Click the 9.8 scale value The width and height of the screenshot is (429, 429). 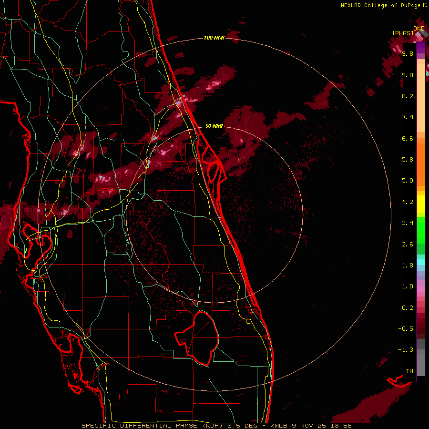[408, 53]
